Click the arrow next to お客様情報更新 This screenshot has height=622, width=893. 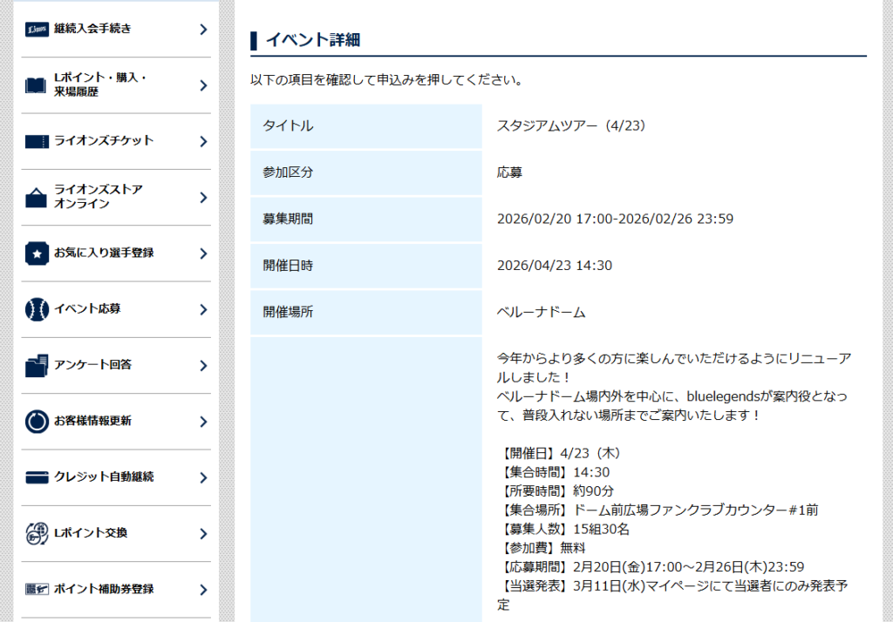[202, 422]
